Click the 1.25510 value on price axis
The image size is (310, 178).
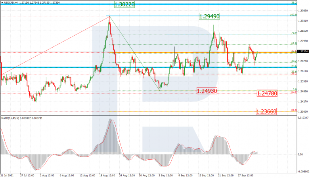tap(304, 81)
